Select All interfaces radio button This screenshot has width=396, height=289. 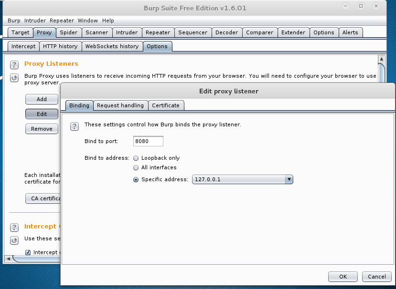136,168
